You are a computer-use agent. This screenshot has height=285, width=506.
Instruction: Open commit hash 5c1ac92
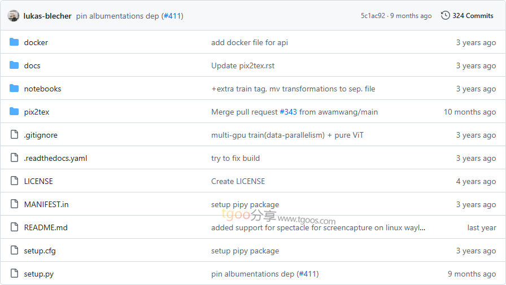click(373, 16)
